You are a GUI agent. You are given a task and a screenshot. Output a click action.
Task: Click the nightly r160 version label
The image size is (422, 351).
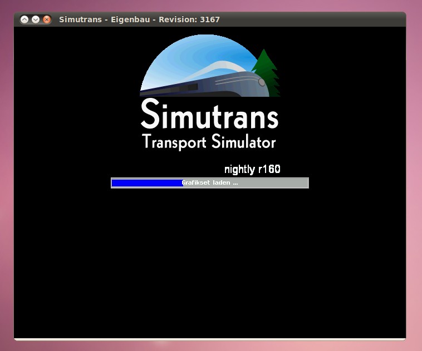252,169
